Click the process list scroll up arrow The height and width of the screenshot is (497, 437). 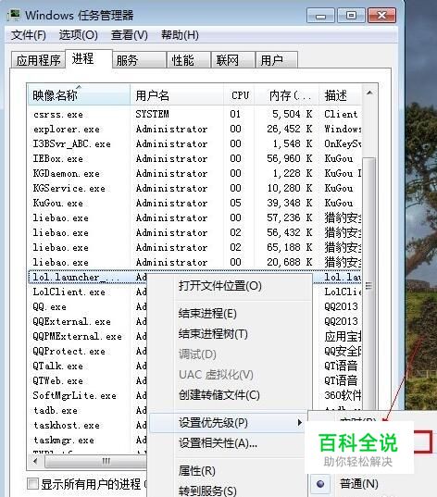click(369, 93)
